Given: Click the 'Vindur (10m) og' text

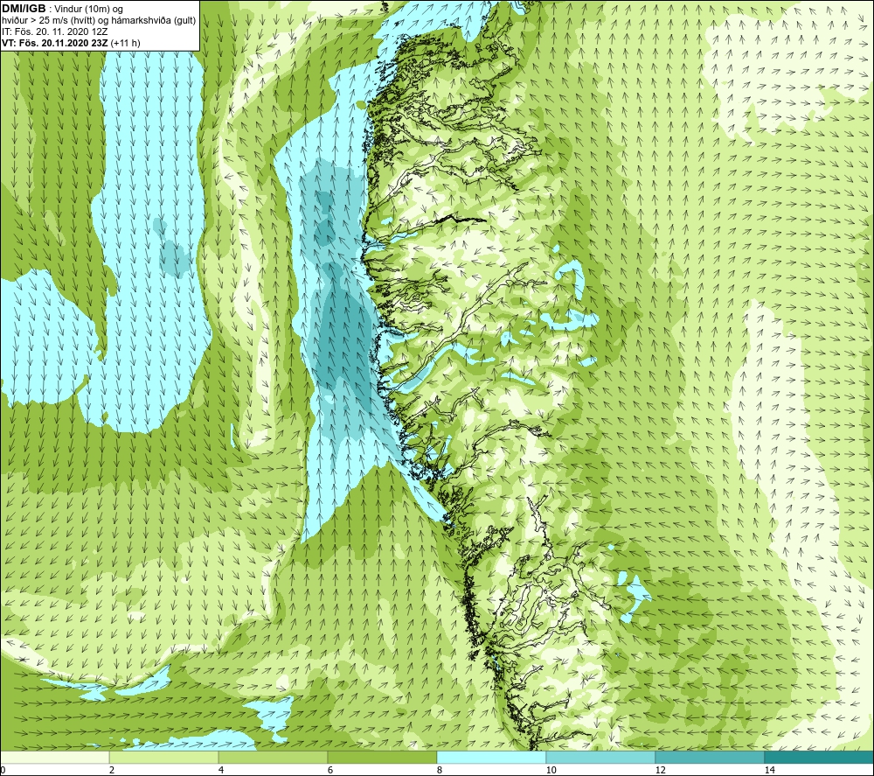Looking at the screenshot, I should (x=88, y=9).
